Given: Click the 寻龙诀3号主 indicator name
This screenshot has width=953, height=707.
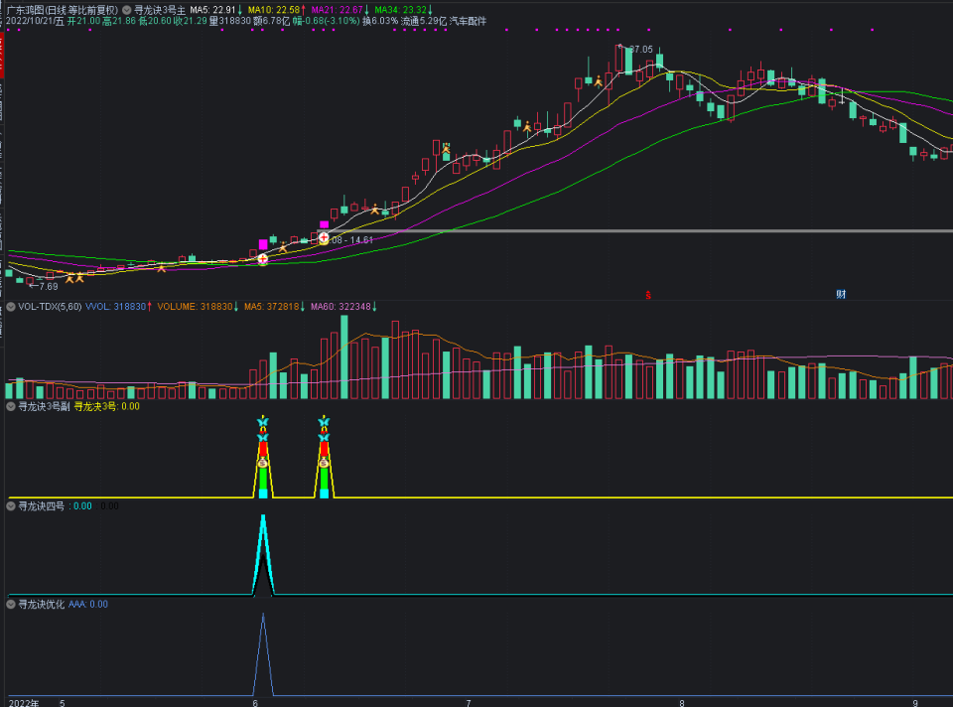Looking at the screenshot, I should [x=160, y=10].
